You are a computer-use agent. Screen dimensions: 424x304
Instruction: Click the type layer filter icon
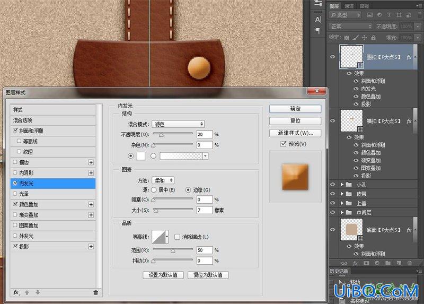click(389, 15)
